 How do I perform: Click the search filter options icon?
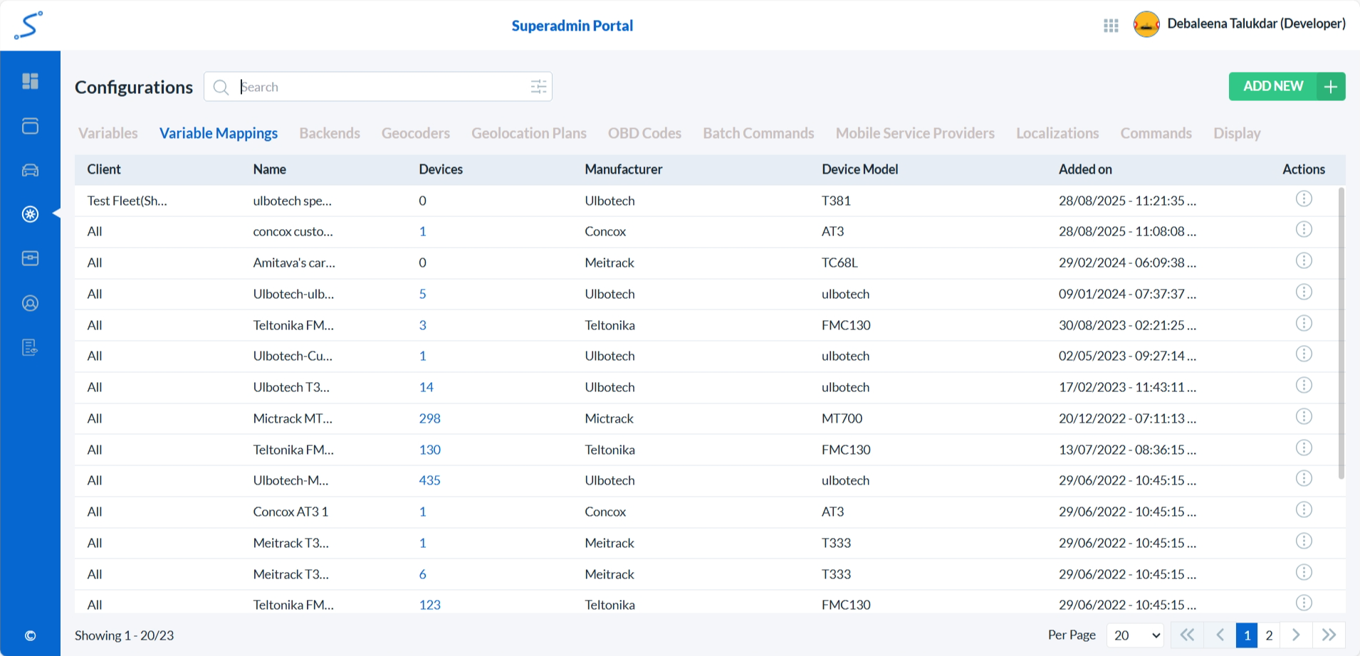538,87
